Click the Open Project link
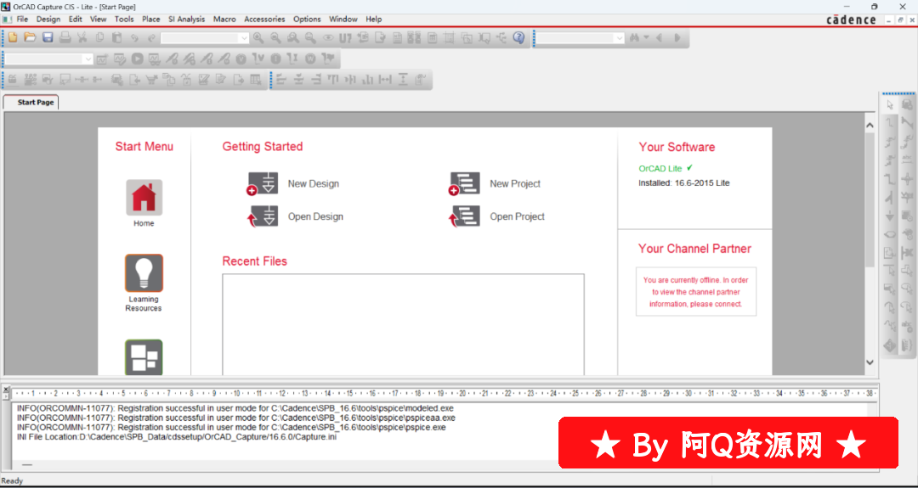 [518, 216]
